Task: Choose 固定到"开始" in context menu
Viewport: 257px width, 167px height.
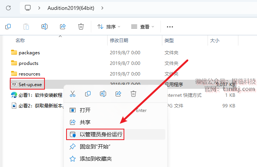Action: point(116,147)
